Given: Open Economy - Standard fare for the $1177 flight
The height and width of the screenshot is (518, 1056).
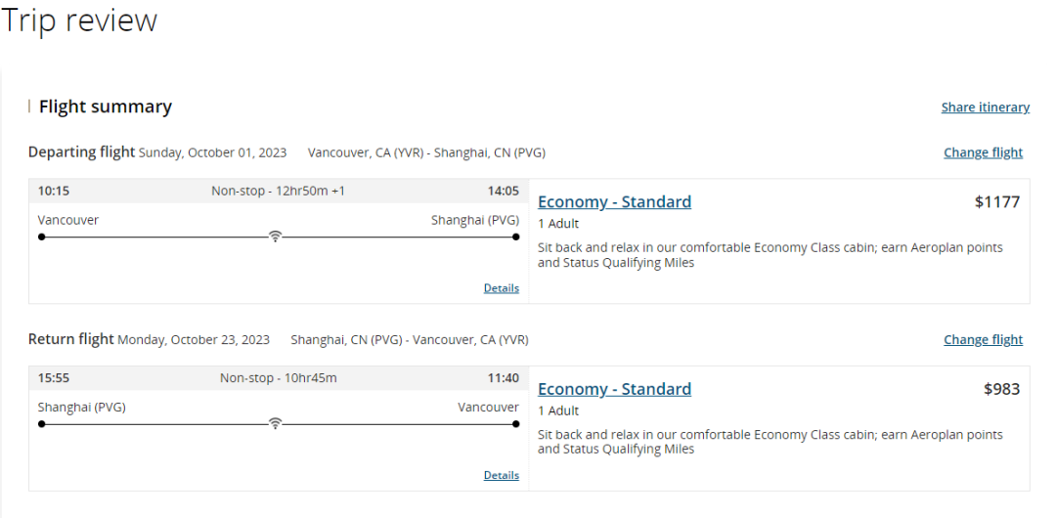Looking at the screenshot, I should tap(614, 201).
